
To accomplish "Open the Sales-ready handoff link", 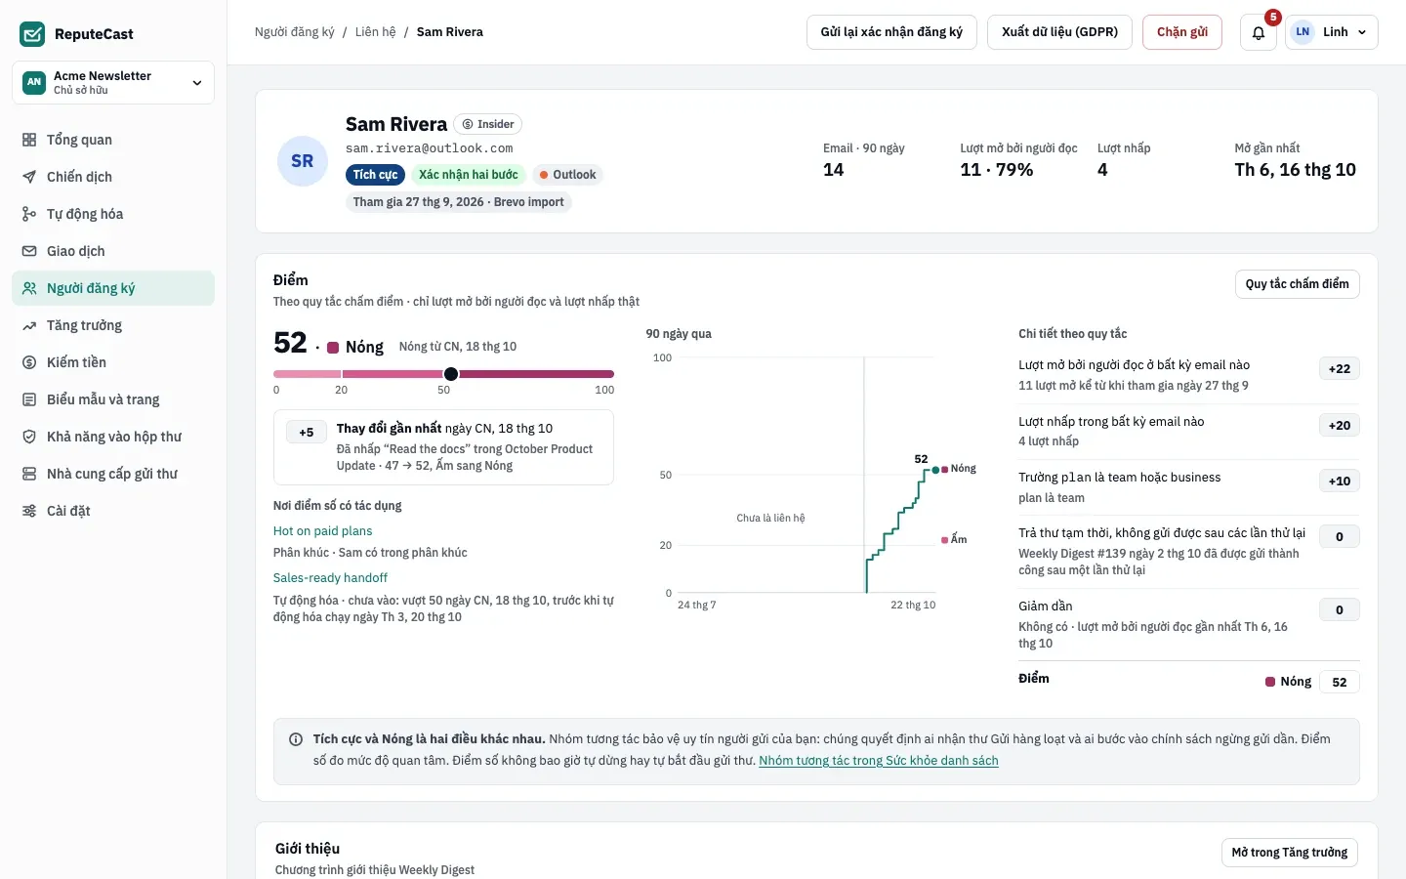I will [330, 578].
